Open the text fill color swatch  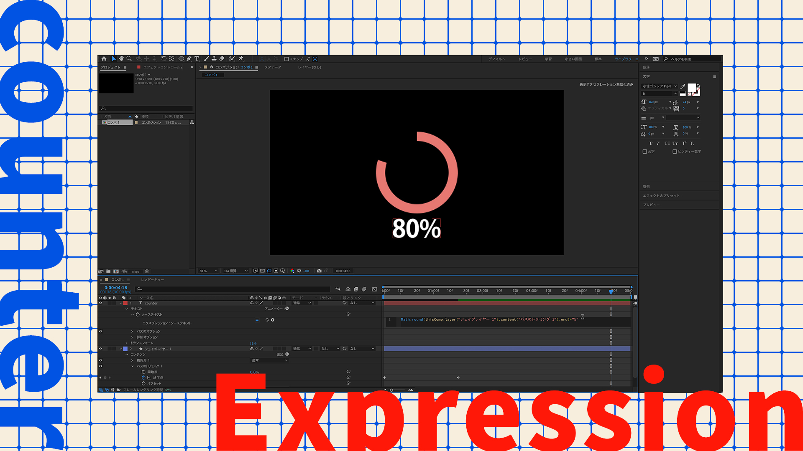point(692,88)
